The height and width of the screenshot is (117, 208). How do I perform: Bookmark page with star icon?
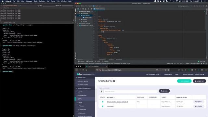168,70
